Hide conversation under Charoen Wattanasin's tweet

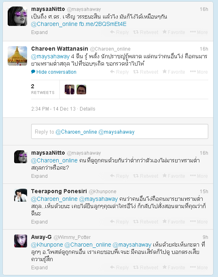click(54, 72)
